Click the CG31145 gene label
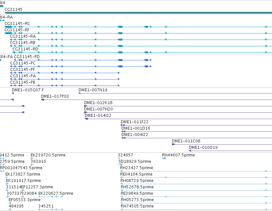Image resolution: width=272 pixels, height=211 pixels. [x=13, y=10]
